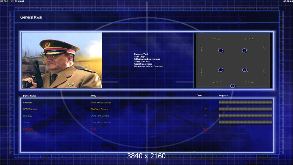Click the Team column header
293x165 pixels.
[x=199, y=95]
